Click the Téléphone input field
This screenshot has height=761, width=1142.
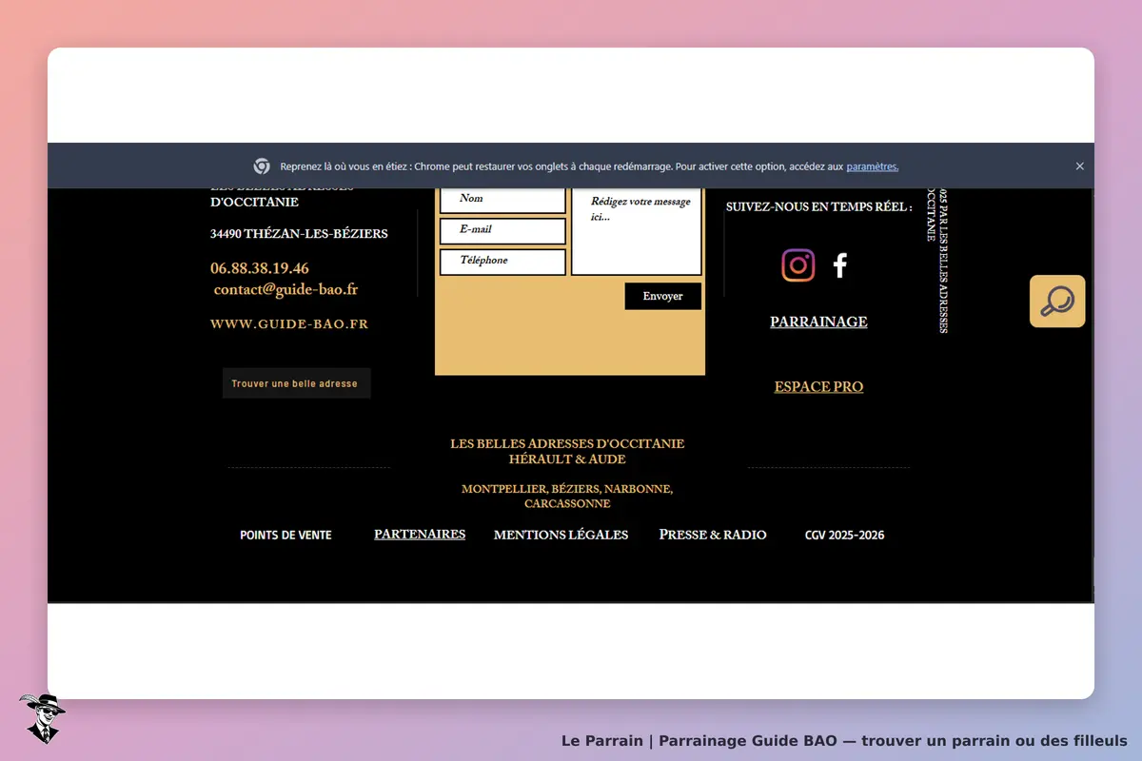point(502,262)
